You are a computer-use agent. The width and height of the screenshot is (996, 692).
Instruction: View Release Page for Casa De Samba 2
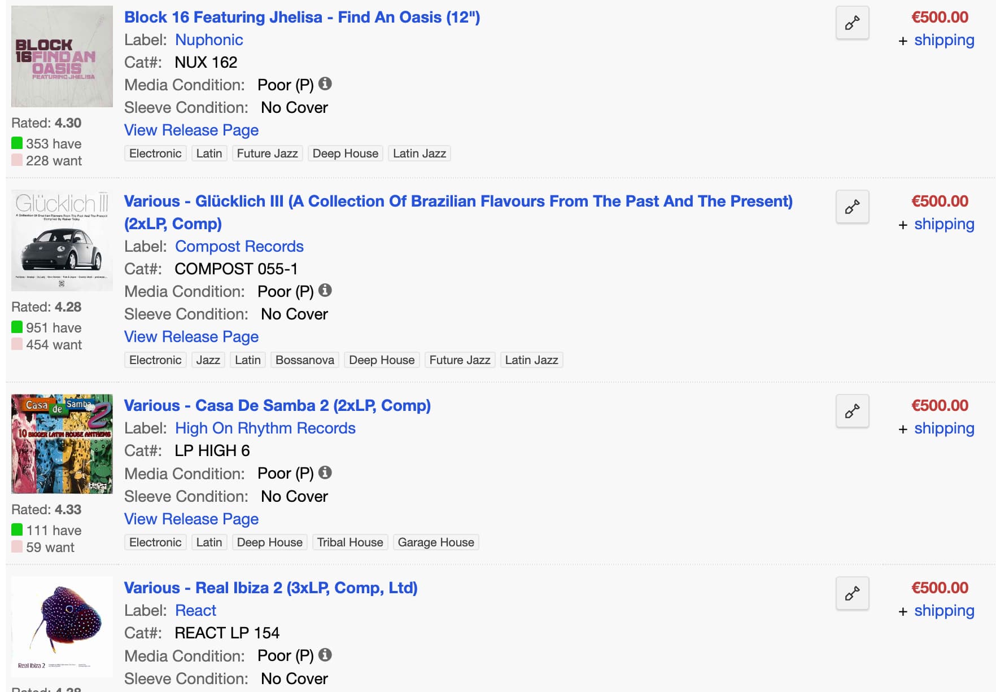191,519
